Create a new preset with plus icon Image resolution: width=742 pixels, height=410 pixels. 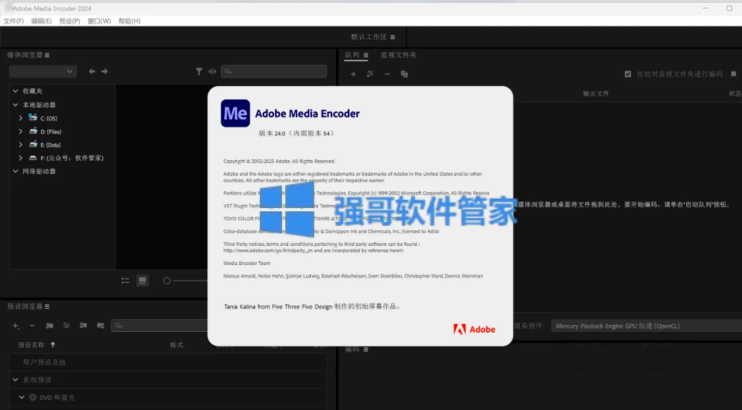16,326
